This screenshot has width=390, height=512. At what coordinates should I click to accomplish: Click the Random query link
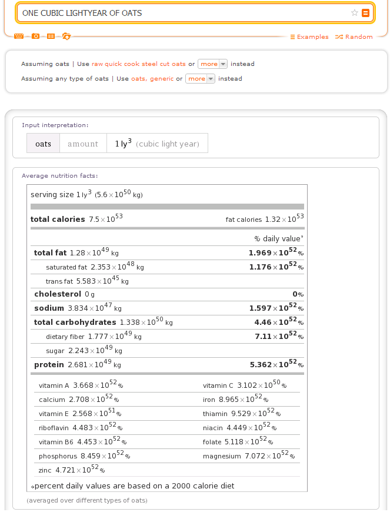[x=354, y=37]
